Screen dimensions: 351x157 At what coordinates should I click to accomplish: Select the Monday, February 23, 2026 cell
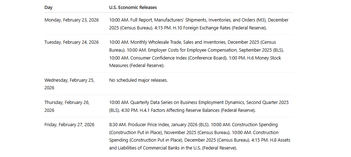coord(71,20)
